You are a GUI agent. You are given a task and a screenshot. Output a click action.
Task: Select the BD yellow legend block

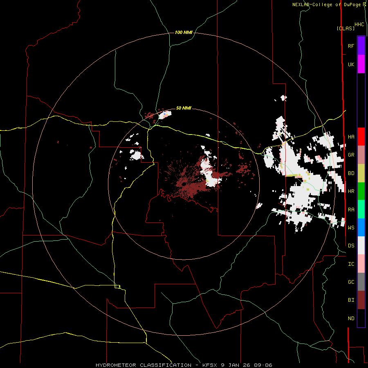[x=361, y=173]
